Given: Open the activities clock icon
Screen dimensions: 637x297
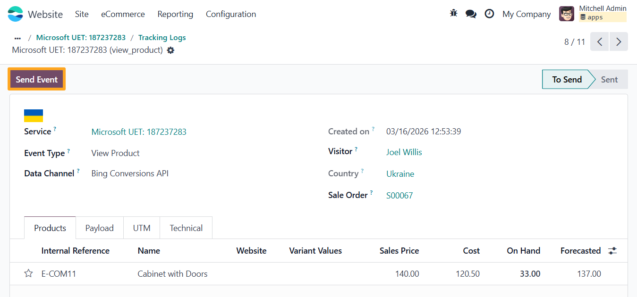Looking at the screenshot, I should (489, 14).
